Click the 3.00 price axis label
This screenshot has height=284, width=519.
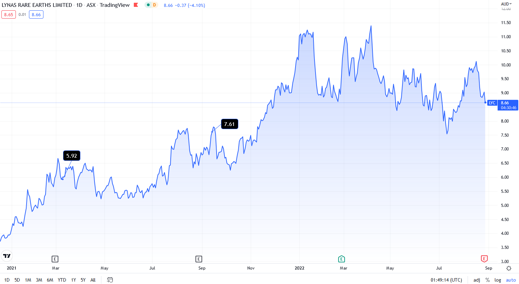pos(505,262)
